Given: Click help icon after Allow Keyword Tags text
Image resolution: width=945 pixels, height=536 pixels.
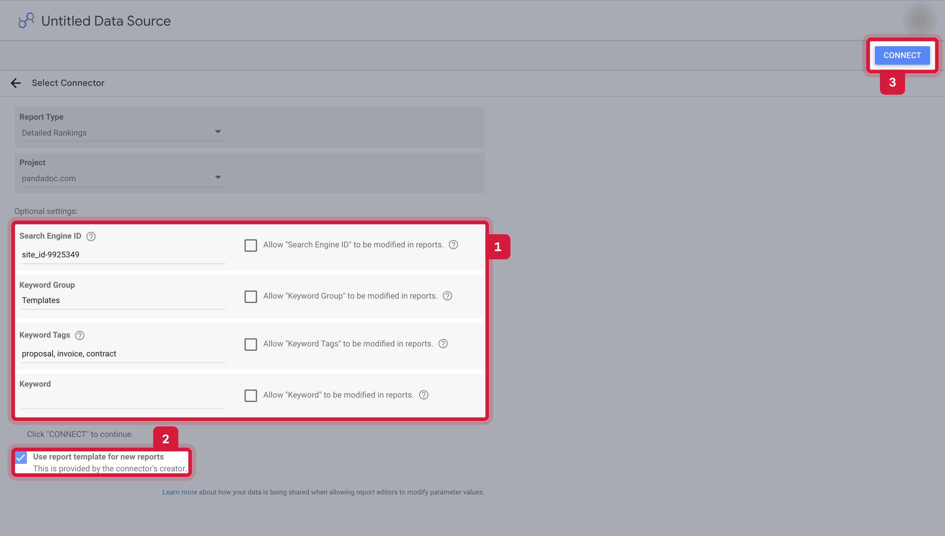Looking at the screenshot, I should pyautogui.click(x=443, y=344).
